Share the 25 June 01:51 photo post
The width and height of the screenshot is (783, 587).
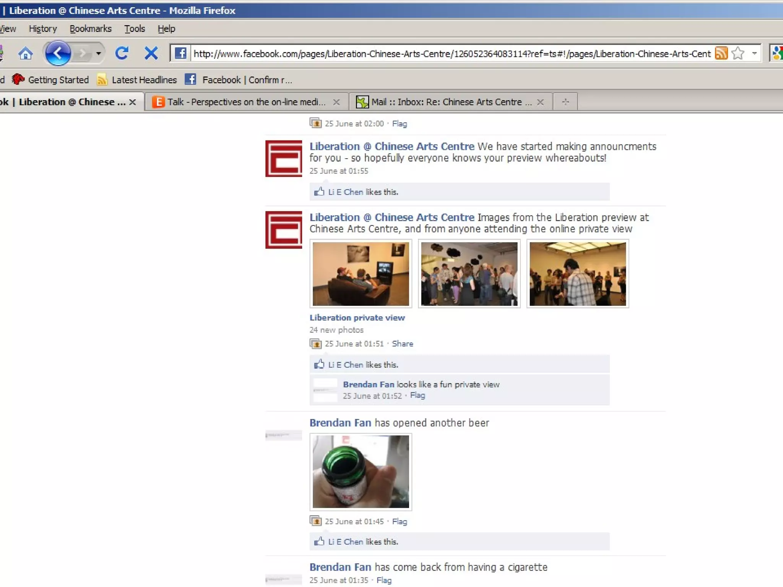tap(402, 344)
